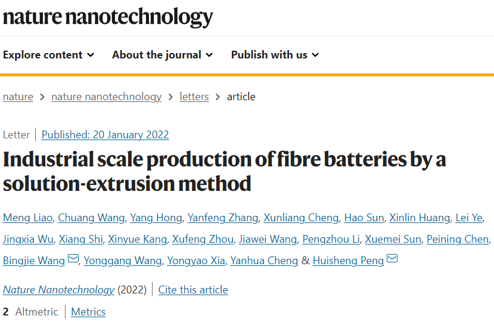The height and width of the screenshot is (322, 494).
Task: Click the nature nanotechnology journal logo
Action: click(x=108, y=17)
